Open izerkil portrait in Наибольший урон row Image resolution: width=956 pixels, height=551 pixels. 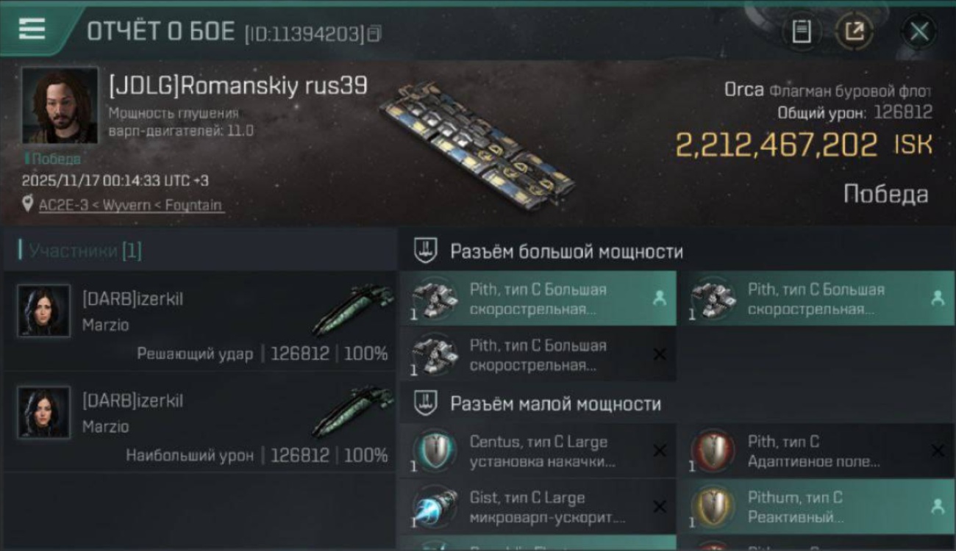(44, 412)
